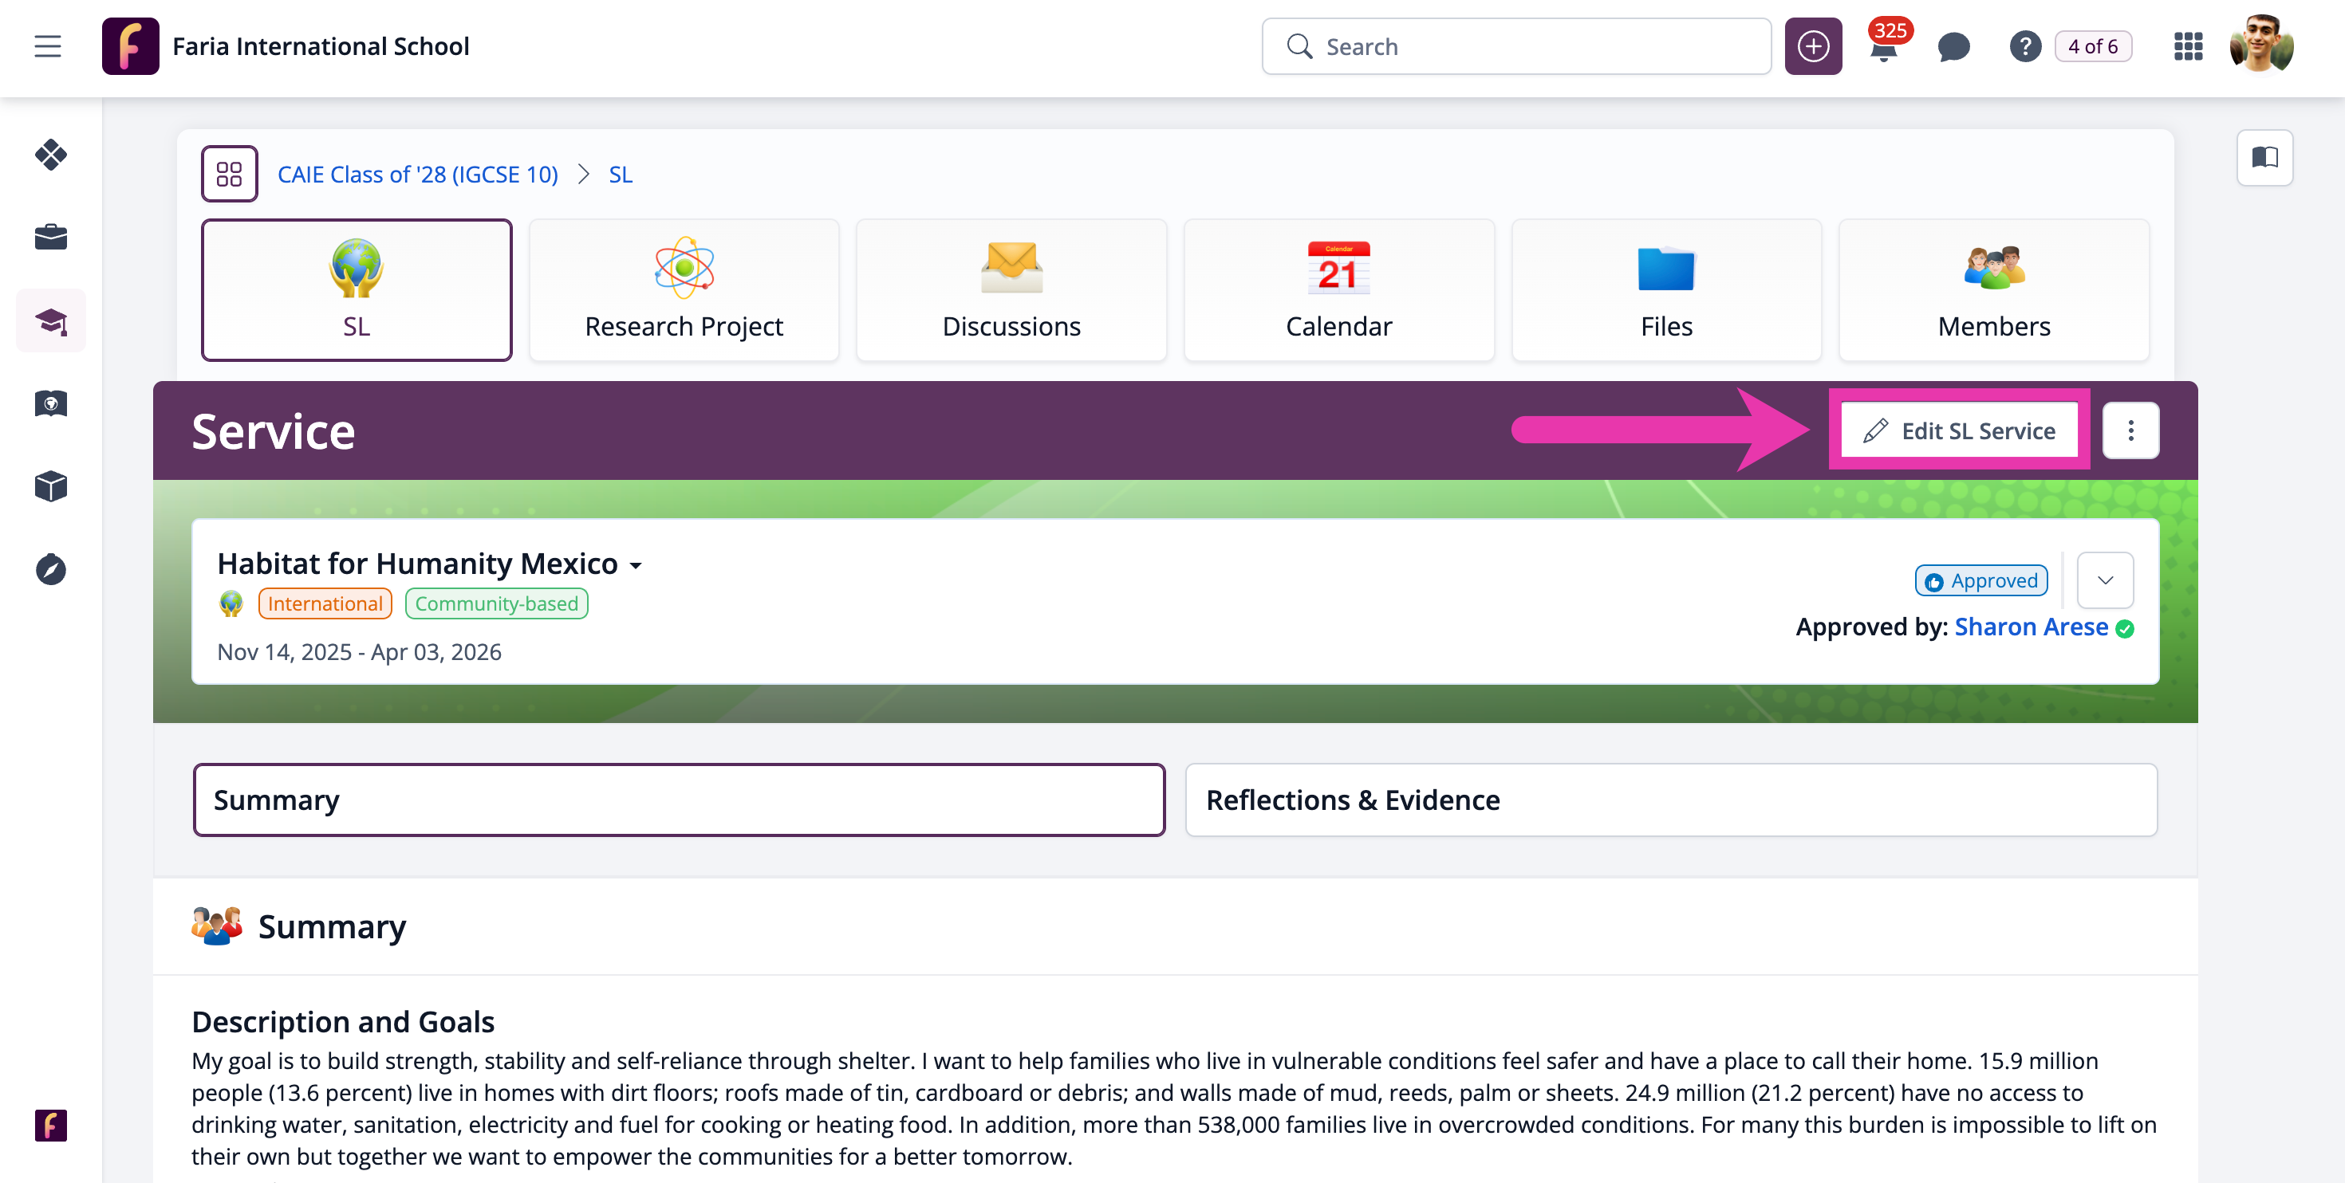Open the messages chat bubble icon

coord(1953,46)
